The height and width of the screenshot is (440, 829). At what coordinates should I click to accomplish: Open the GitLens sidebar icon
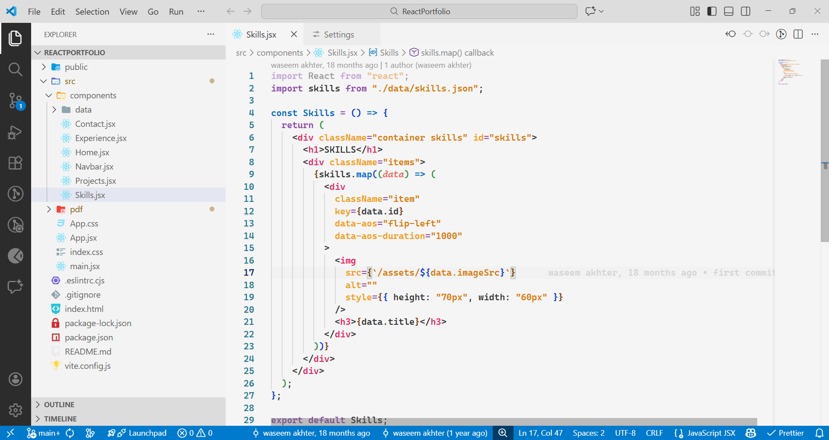tap(16, 194)
